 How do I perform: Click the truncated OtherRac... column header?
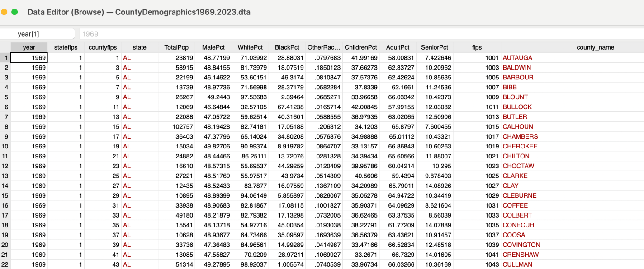click(x=324, y=47)
